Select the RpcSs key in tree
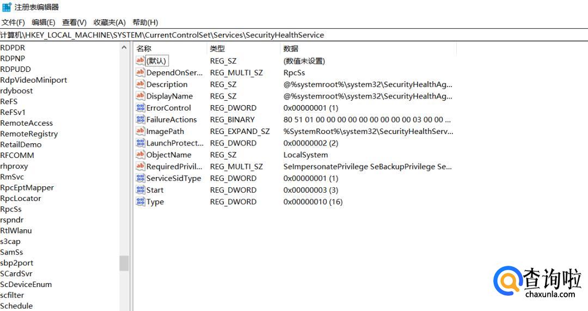588x311 pixels. (11, 209)
